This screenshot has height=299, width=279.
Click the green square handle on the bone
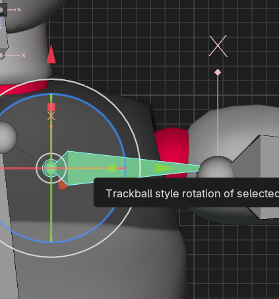[112, 168]
